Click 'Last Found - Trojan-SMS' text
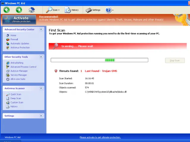The image size is (190, 142). click(101, 71)
